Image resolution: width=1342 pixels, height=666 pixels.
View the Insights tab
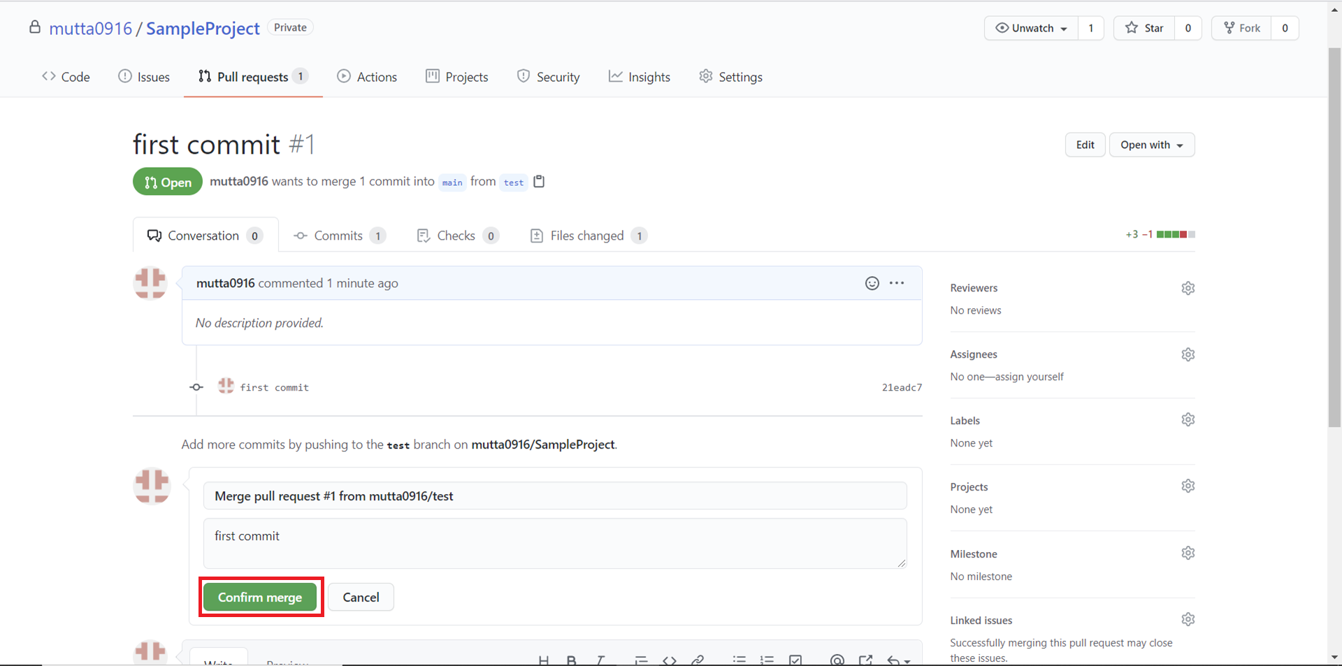[x=640, y=77]
